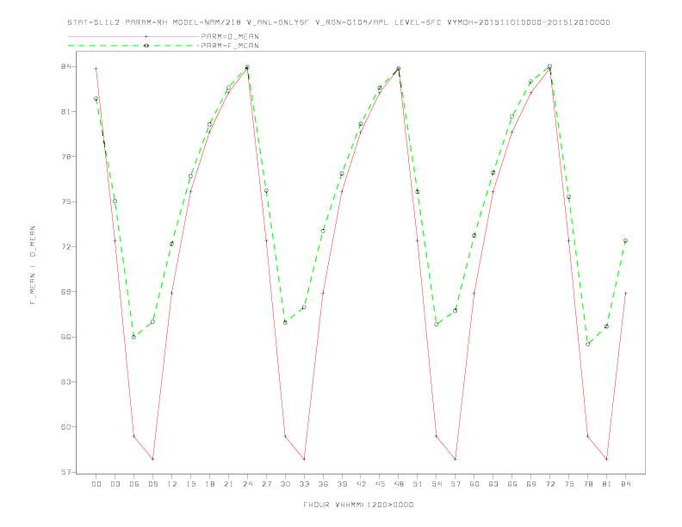Click the green F_MEAN circle marker at hour 06
The width and height of the screenshot is (682, 527).
pyautogui.click(x=134, y=337)
